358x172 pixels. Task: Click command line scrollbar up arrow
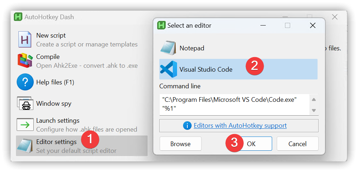tap(314, 99)
